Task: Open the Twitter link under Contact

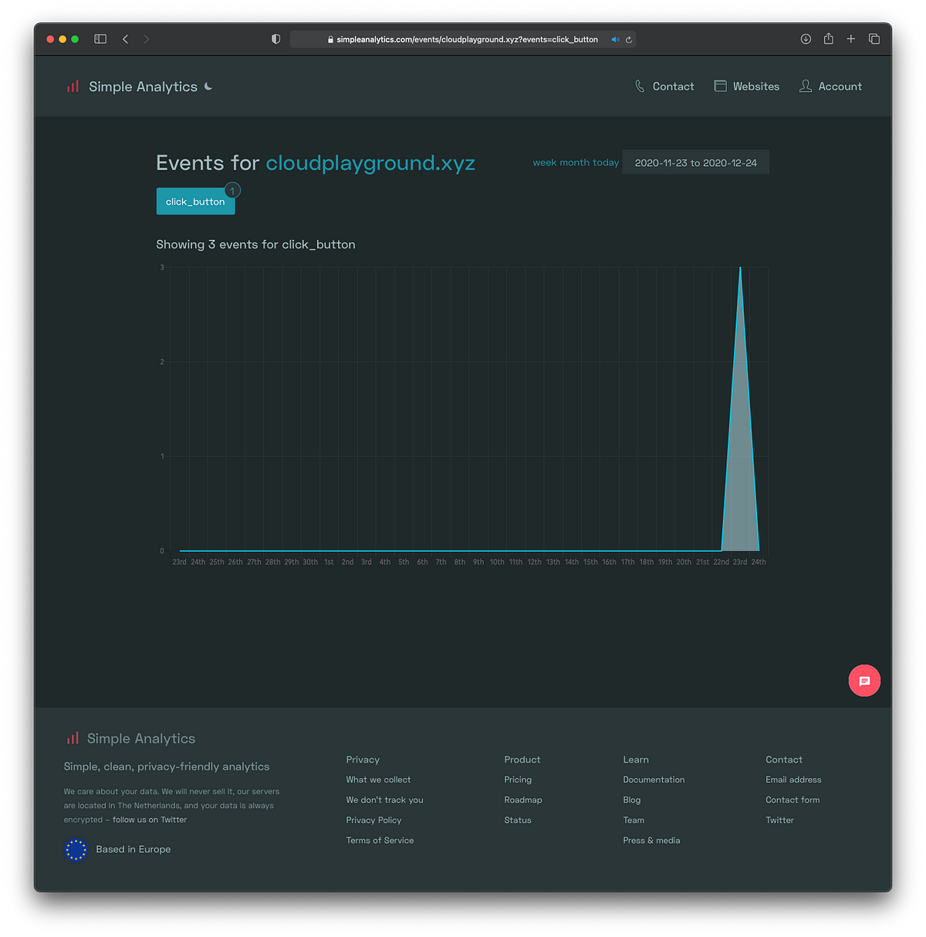Action: 779,820
